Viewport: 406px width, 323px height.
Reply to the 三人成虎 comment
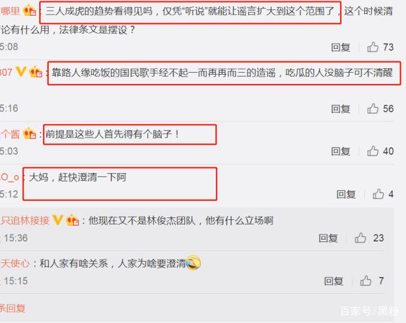[x=341, y=47]
